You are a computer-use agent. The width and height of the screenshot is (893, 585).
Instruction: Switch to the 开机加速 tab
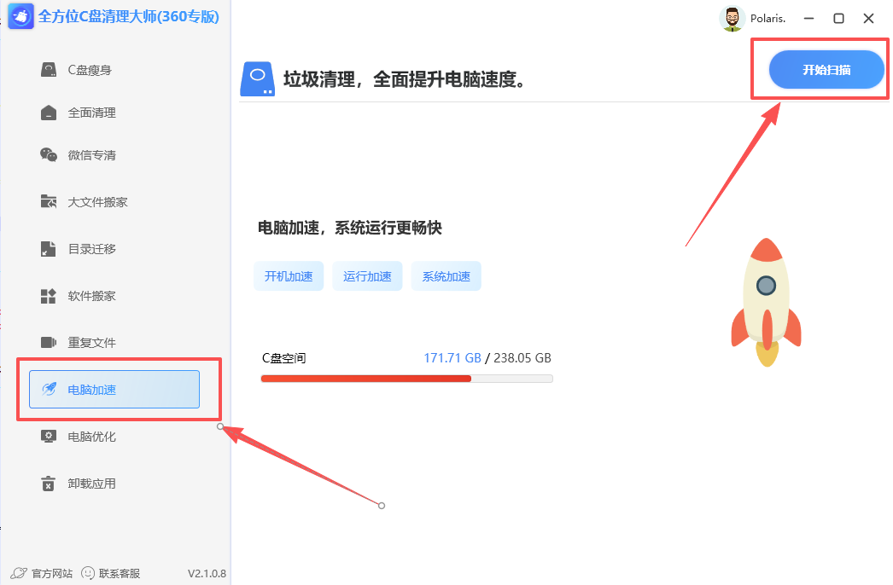(x=289, y=275)
